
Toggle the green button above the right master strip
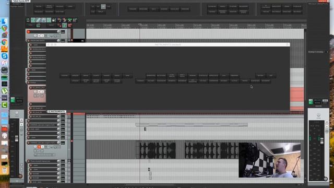(311, 101)
